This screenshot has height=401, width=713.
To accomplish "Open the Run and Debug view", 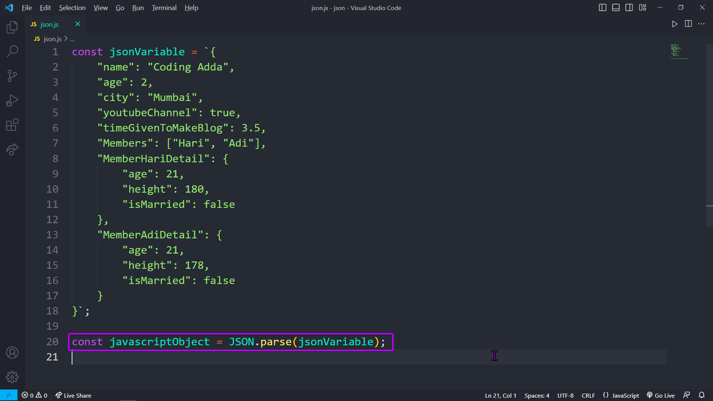I will 12,101.
